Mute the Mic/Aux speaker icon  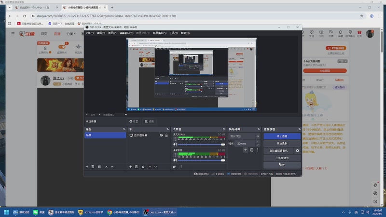click(x=175, y=144)
